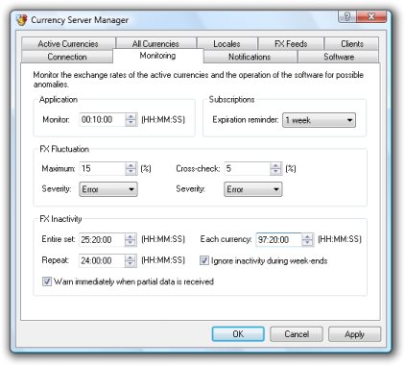The height and width of the screenshot is (366, 405).
Task: Increase the Each currency inactivity time
Action: pos(307,237)
